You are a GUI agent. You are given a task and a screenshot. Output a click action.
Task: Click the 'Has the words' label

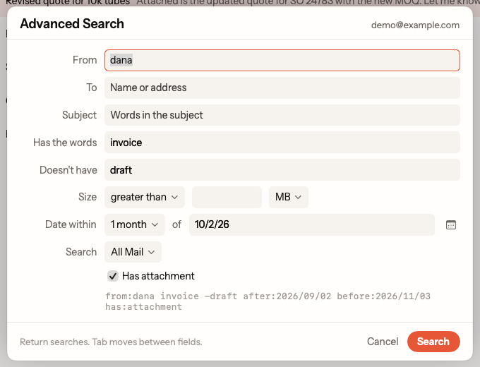pyautogui.click(x=65, y=143)
